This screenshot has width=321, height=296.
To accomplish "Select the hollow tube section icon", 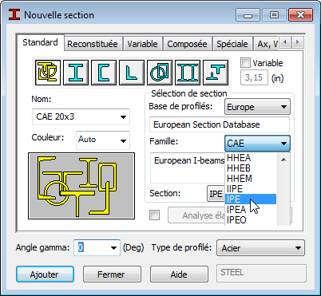I will tap(160, 73).
